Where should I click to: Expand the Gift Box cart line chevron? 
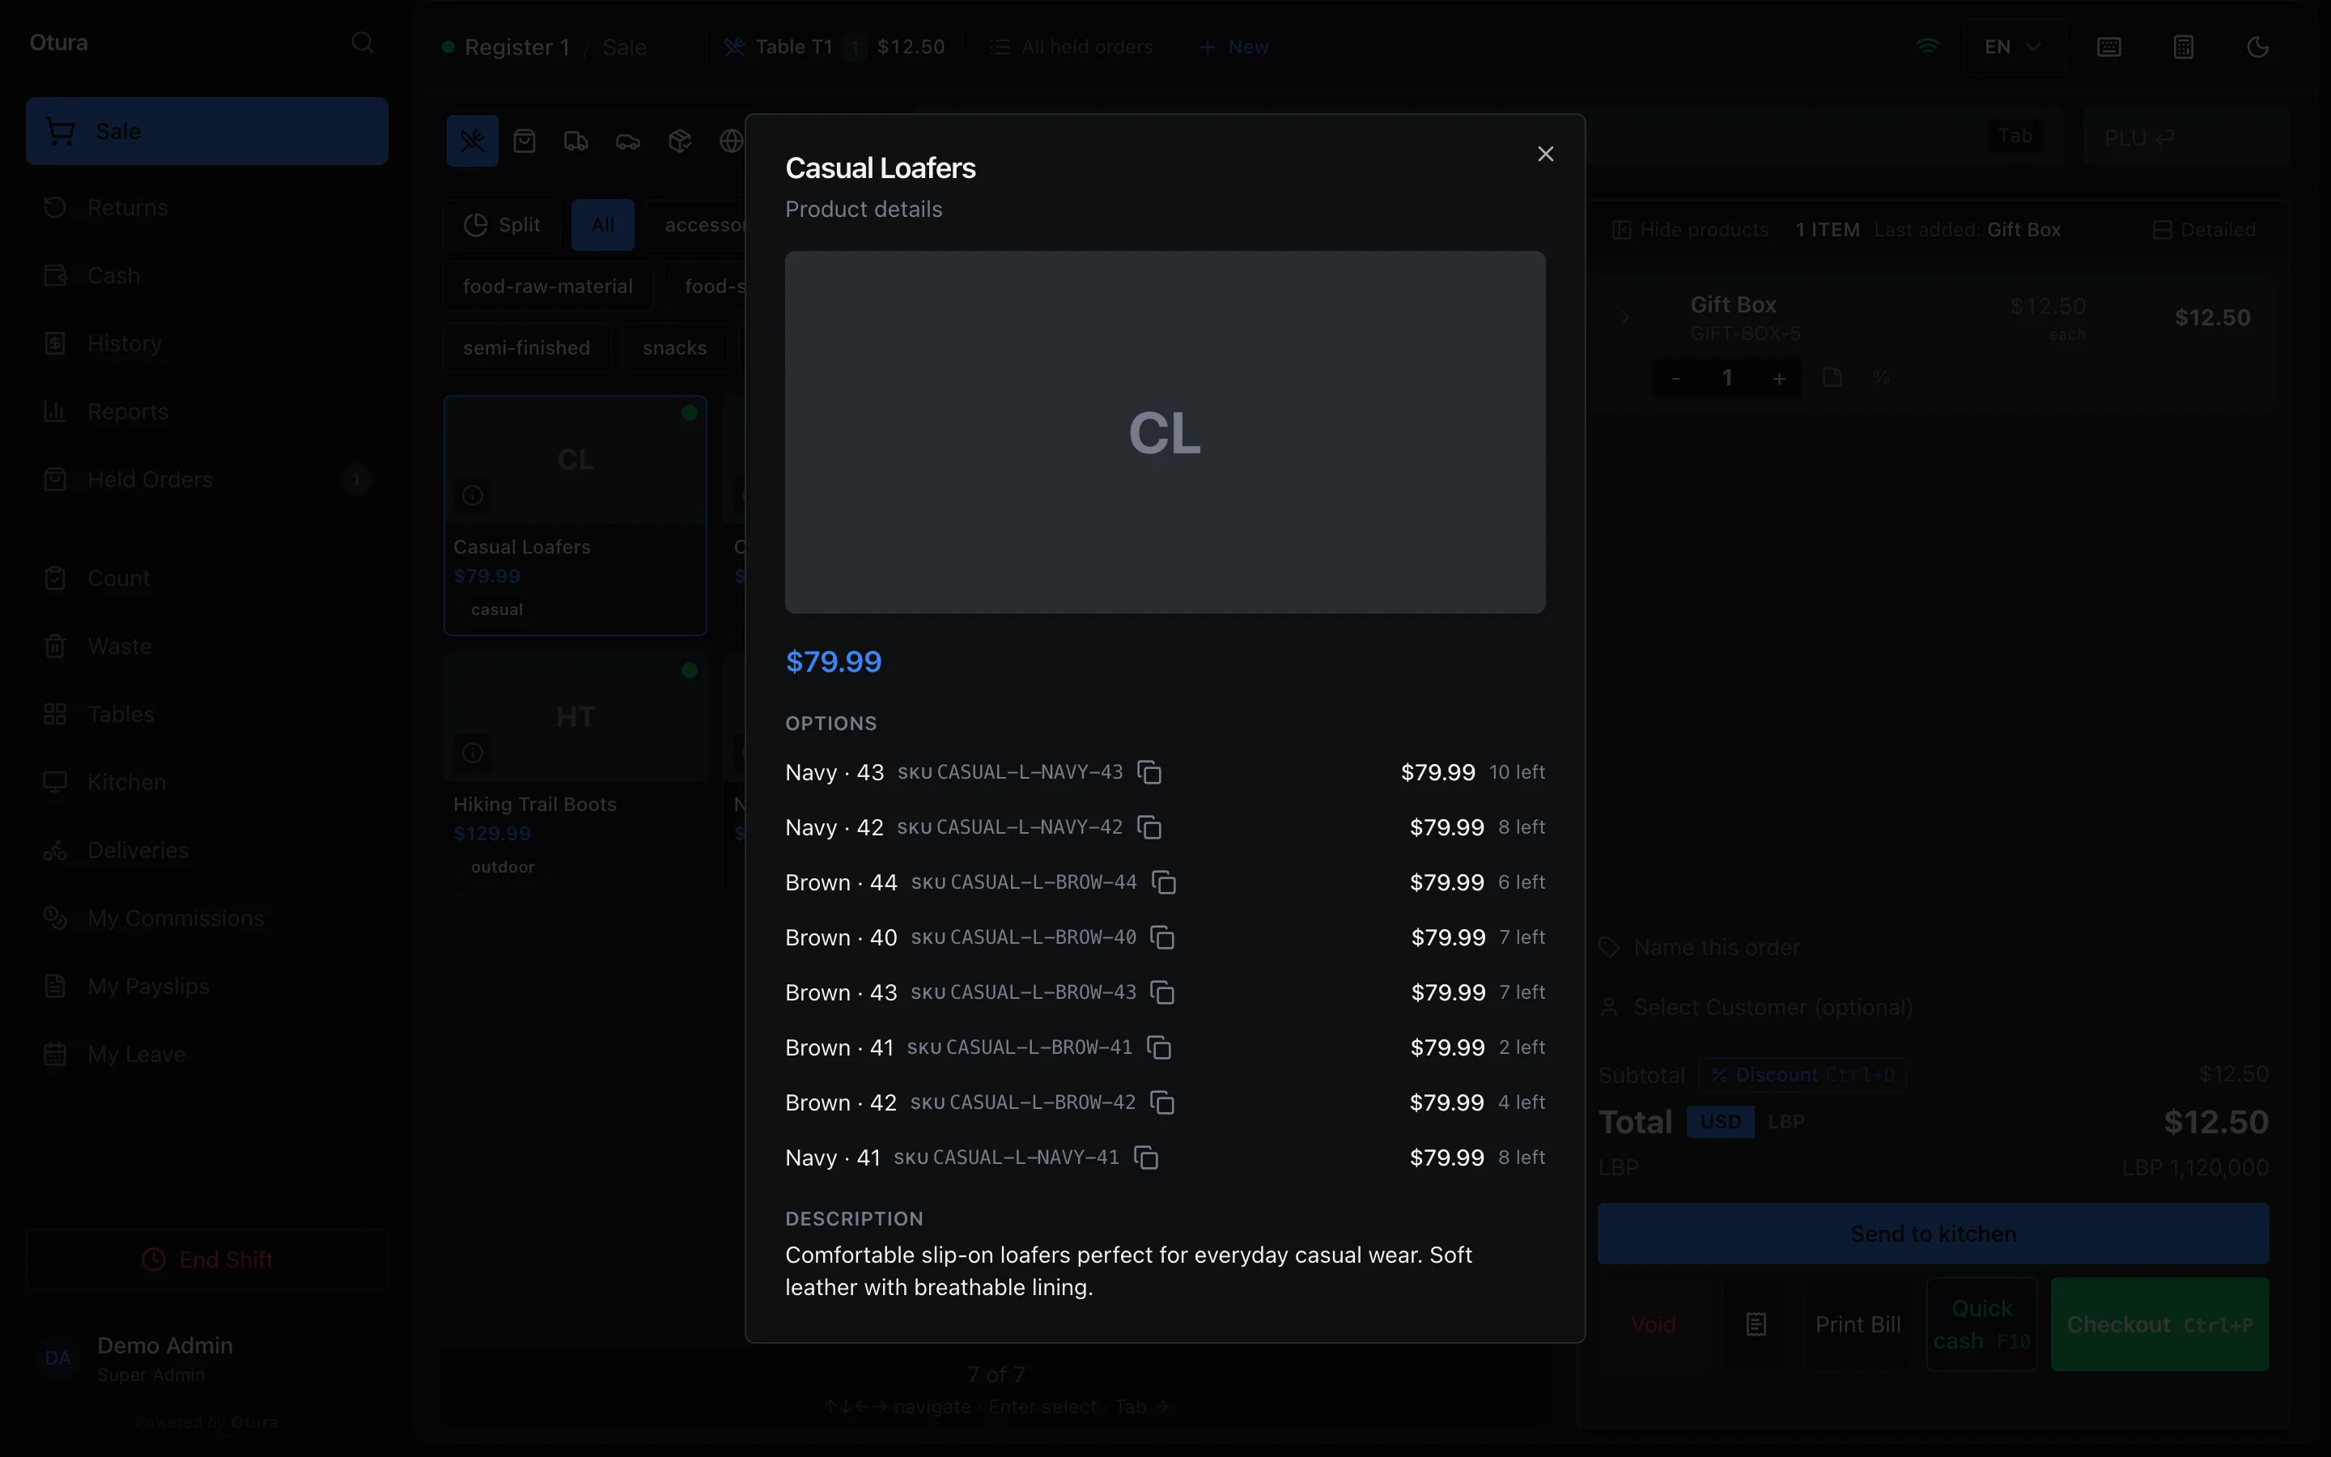[1625, 317]
